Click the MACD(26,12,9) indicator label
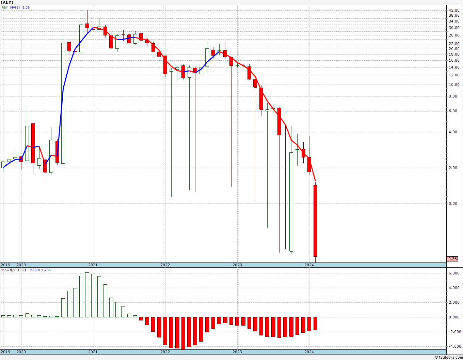 [x=14, y=270]
